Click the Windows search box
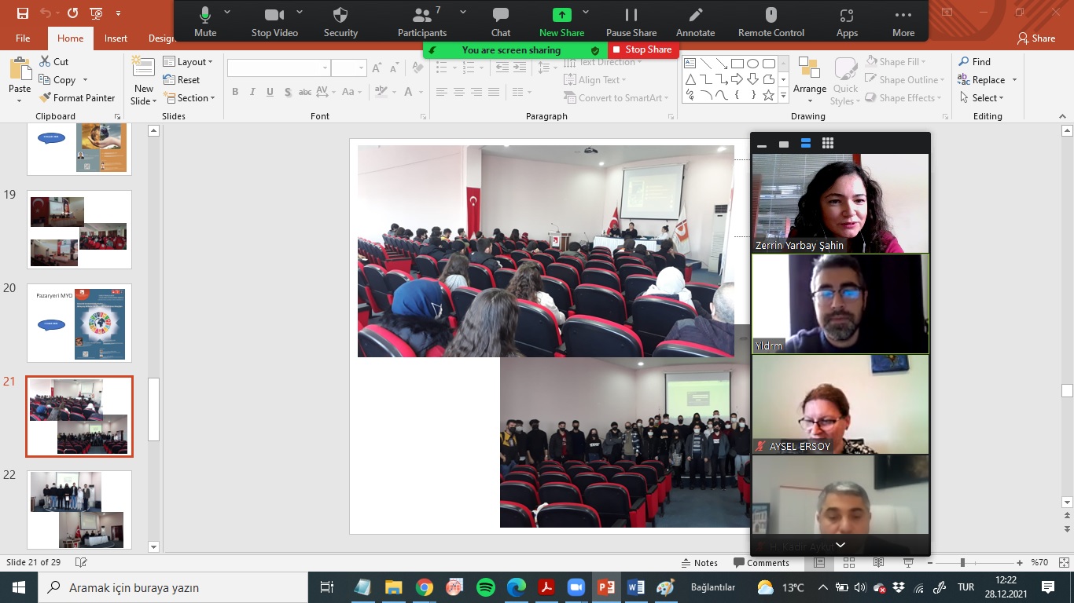This screenshot has height=603, width=1074. (x=172, y=587)
